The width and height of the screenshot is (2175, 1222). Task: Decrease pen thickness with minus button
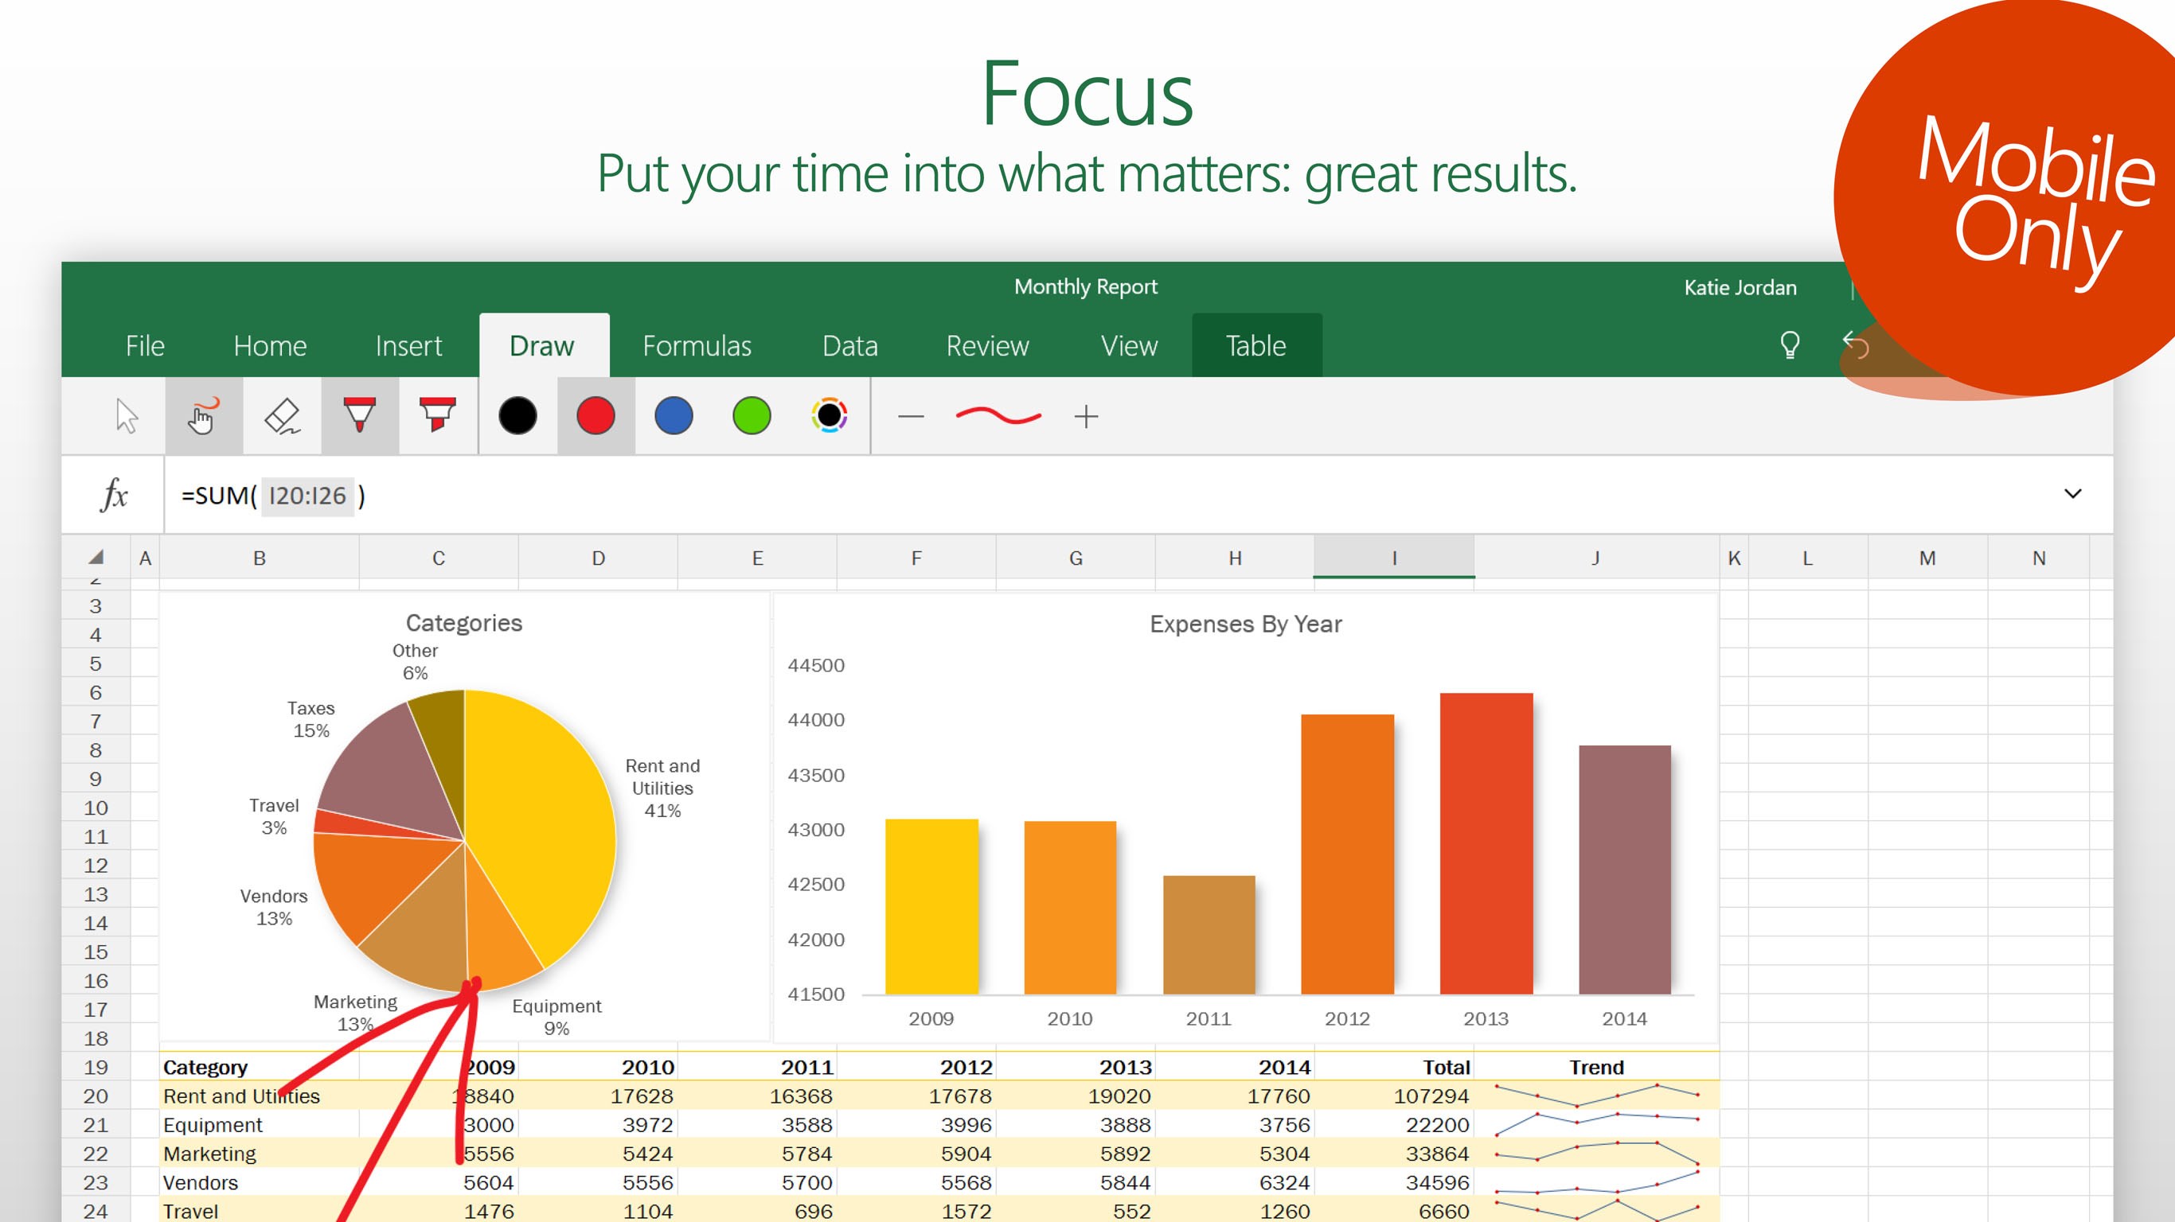click(x=910, y=417)
